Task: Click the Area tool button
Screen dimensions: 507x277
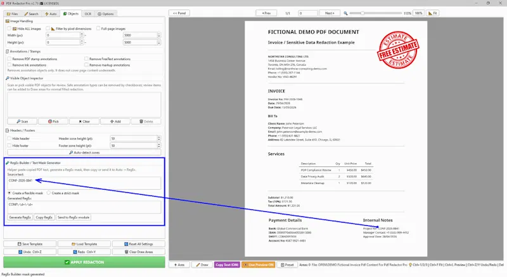Action: point(179,265)
